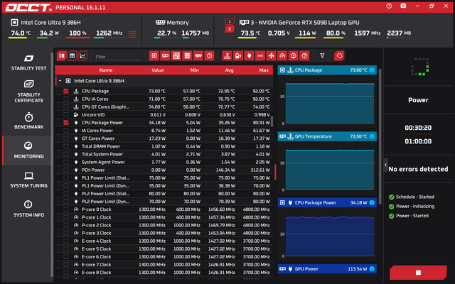Toggle clock frequency sensor filter
The height and width of the screenshot is (284, 455).
(x=282, y=55)
